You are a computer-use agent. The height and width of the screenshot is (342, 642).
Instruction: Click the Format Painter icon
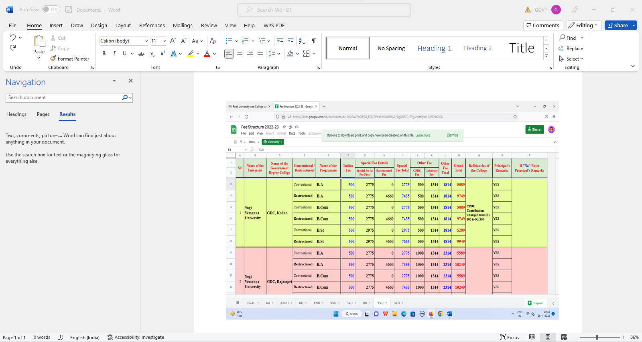tap(53, 59)
